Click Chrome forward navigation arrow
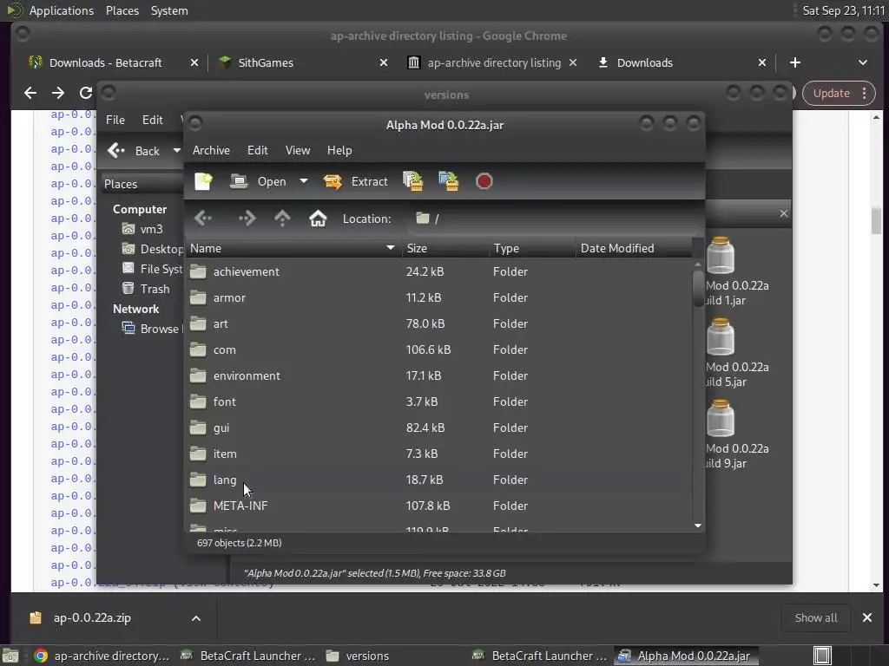Viewport: 889px width, 666px height. pos(58,93)
